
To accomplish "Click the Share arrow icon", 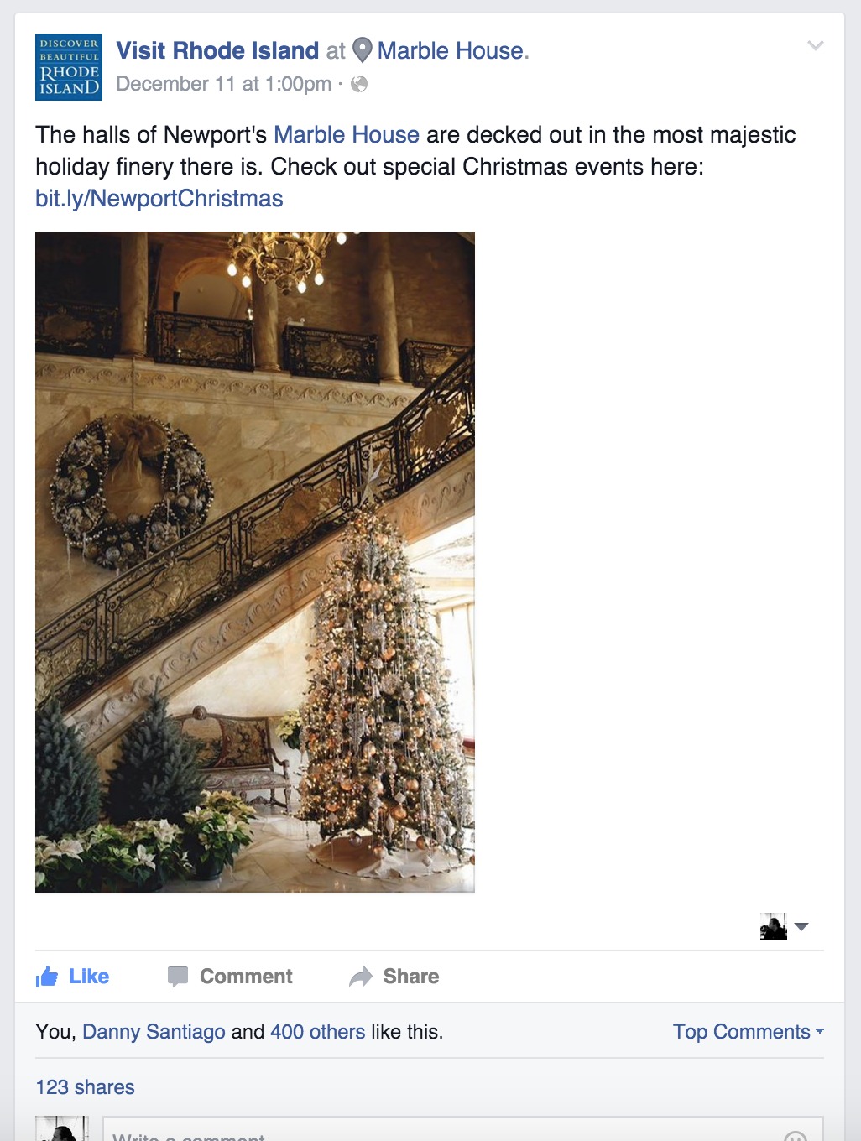I will [361, 977].
